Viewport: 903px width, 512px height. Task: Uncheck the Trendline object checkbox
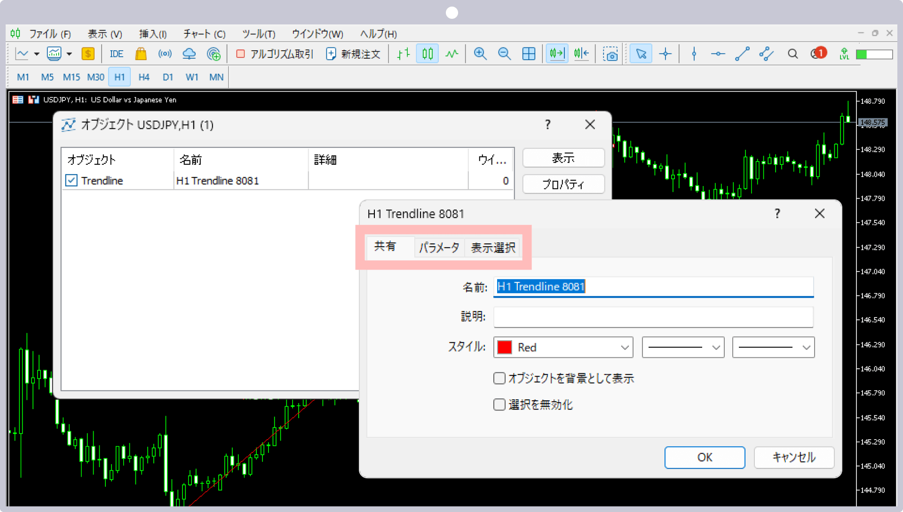71,180
